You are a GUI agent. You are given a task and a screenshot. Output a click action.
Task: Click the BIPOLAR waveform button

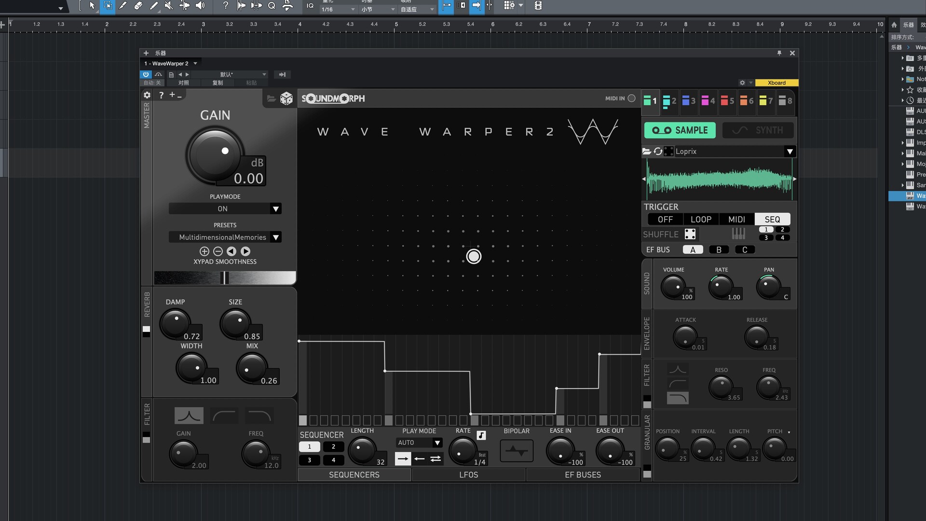(517, 451)
